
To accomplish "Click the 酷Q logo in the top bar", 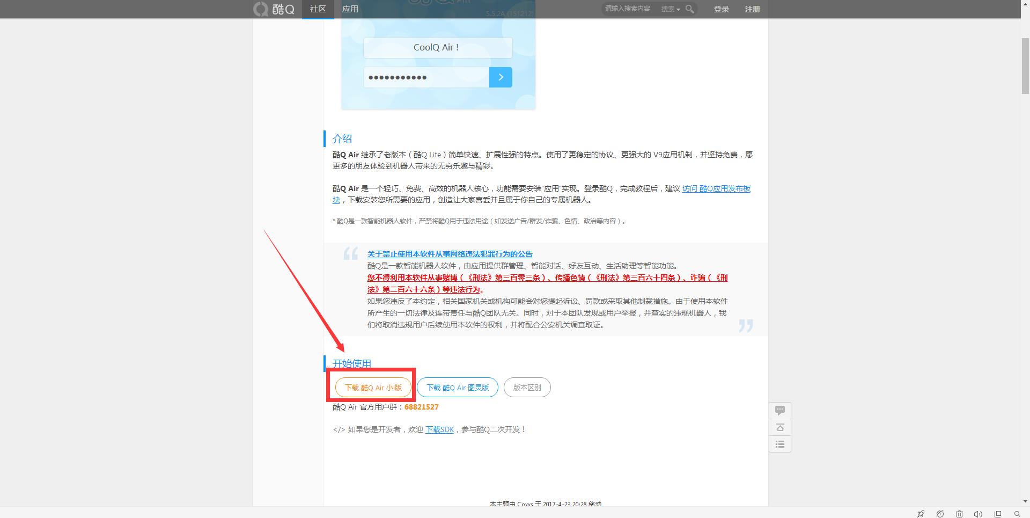I will (275, 9).
